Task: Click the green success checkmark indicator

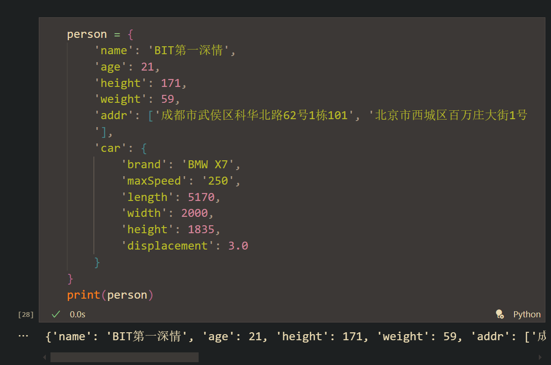Action: click(x=56, y=314)
